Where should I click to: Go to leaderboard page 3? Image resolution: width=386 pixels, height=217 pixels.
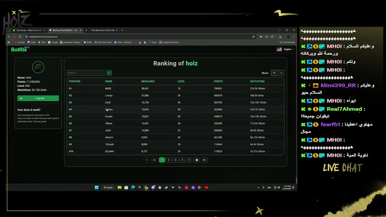[176, 160]
